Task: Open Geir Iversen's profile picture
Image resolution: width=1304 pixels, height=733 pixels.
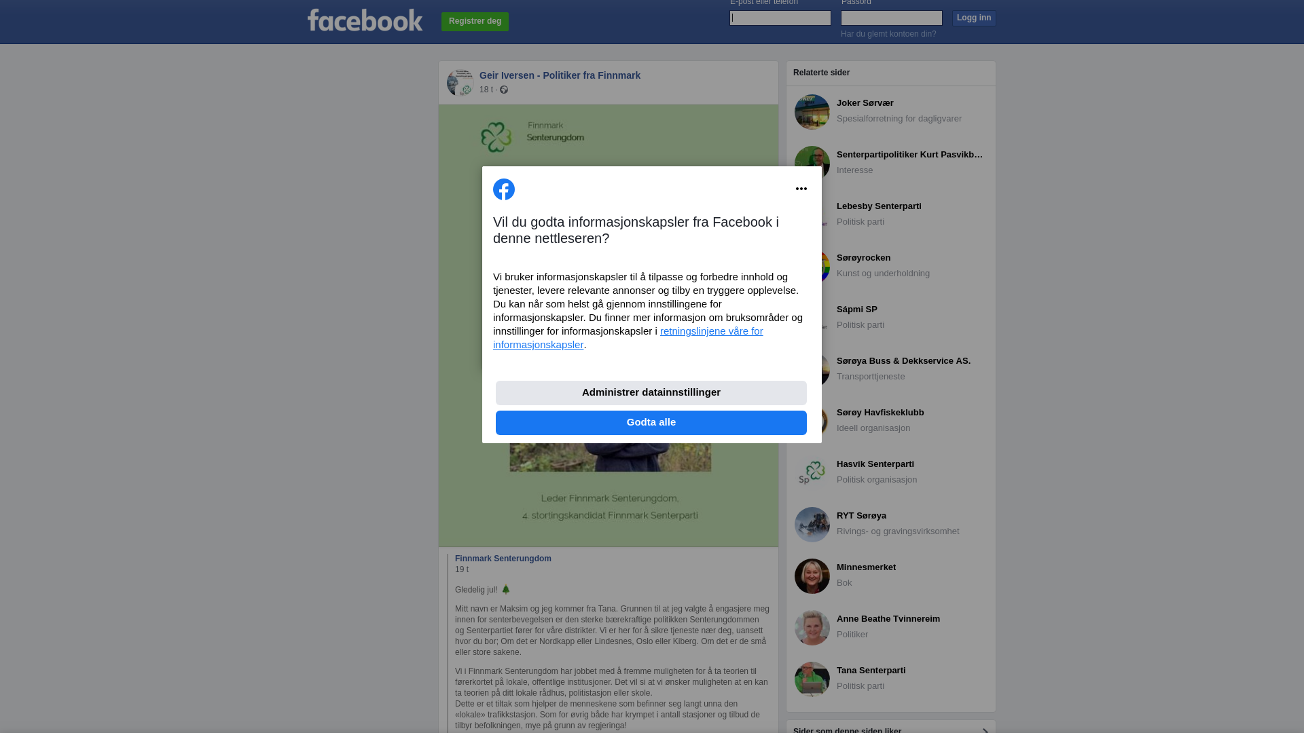Action: click(x=460, y=83)
